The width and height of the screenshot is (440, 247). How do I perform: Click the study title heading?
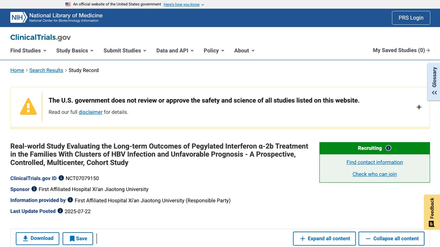coord(159,154)
